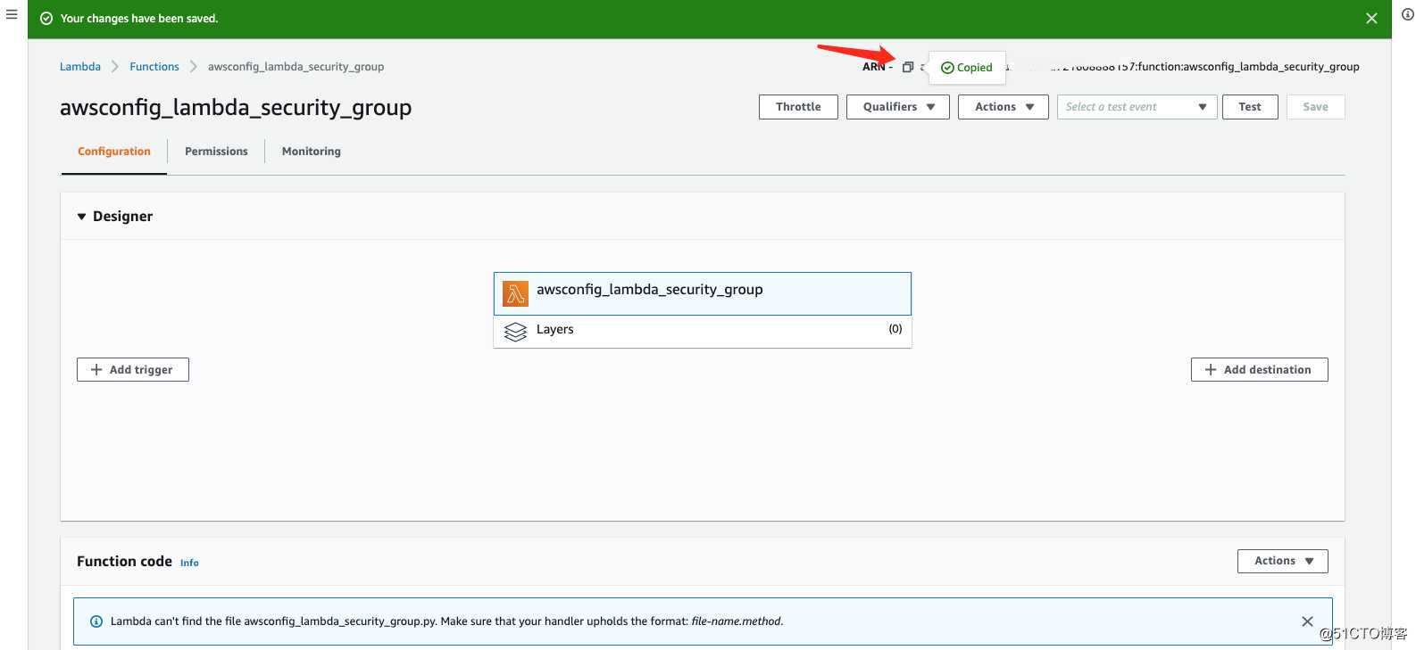This screenshot has width=1416, height=650.
Task: Click the Save button
Action: (x=1315, y=107)
